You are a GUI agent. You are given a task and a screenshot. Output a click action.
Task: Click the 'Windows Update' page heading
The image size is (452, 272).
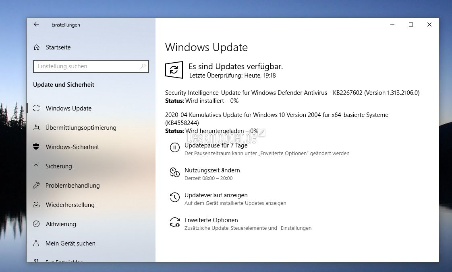point(206,47)
